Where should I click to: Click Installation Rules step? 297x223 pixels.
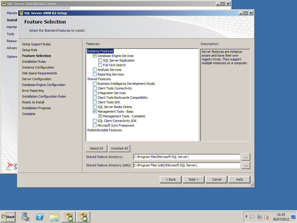(x=34, y=62)
